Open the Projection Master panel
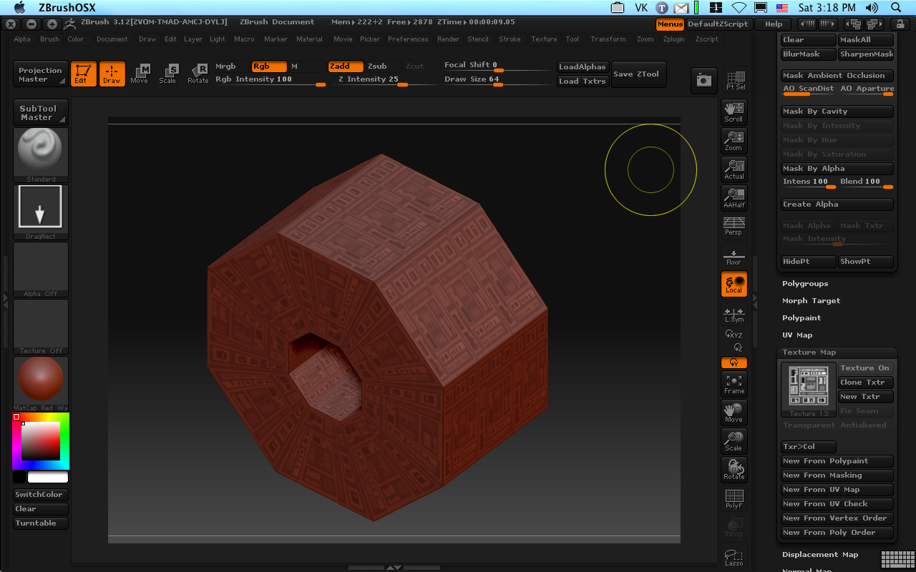The width and height of the screenshot is (916, 572). (x=41, y=74)
